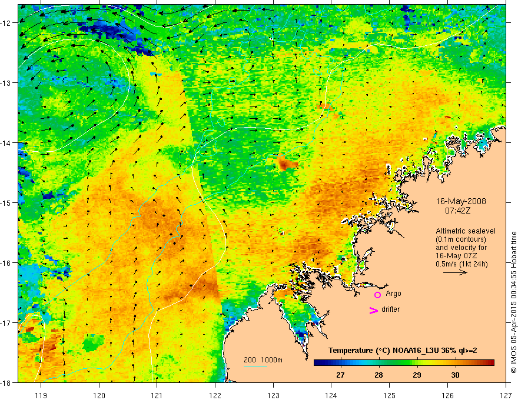Click the 'Altimetric sealevel' caption text

[466, 231]
